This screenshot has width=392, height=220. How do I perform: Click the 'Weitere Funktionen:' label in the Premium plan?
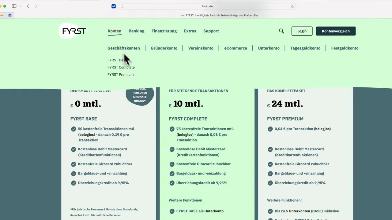pos(284,200)
